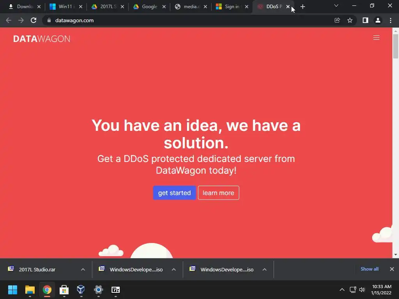Open the side panel icon
The height and width of the screenshot is (299, 399).
coord(365,20)
